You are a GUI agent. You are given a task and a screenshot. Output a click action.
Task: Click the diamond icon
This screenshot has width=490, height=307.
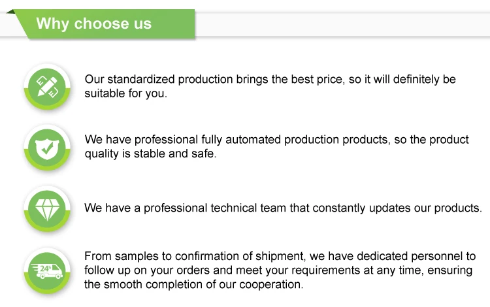click(46, 208)
